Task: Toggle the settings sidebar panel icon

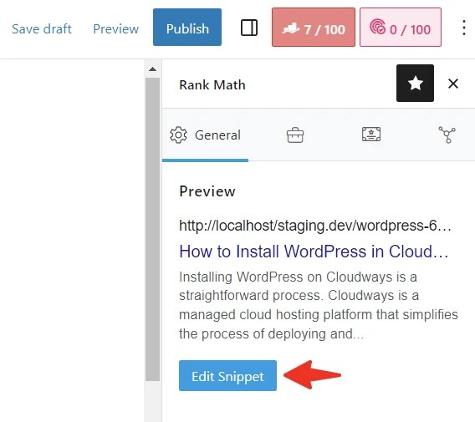Action: click(x=249, y=28)
